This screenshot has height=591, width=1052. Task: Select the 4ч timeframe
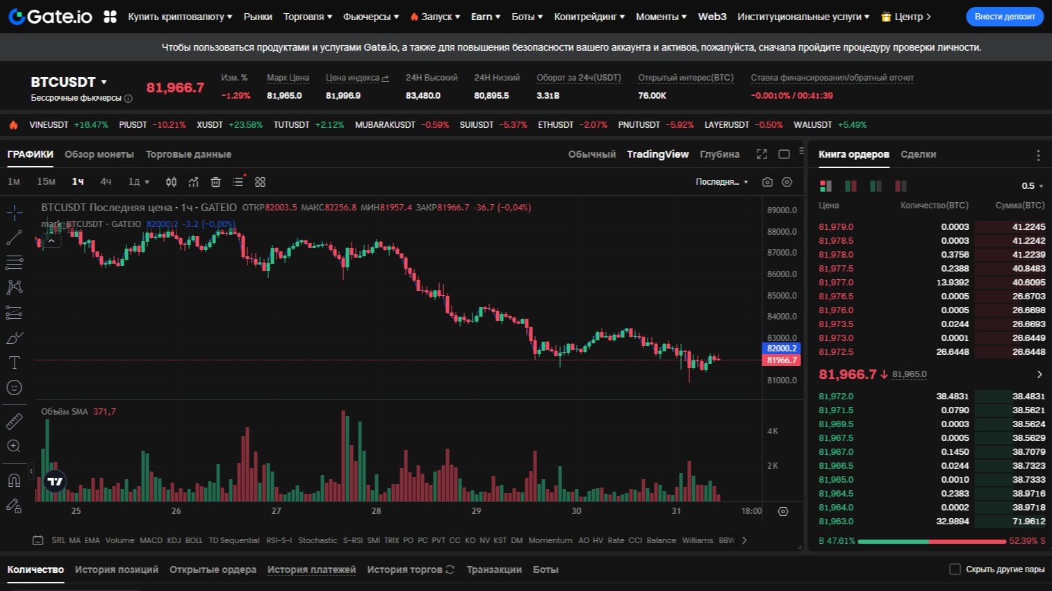click(x=106, y=182)
